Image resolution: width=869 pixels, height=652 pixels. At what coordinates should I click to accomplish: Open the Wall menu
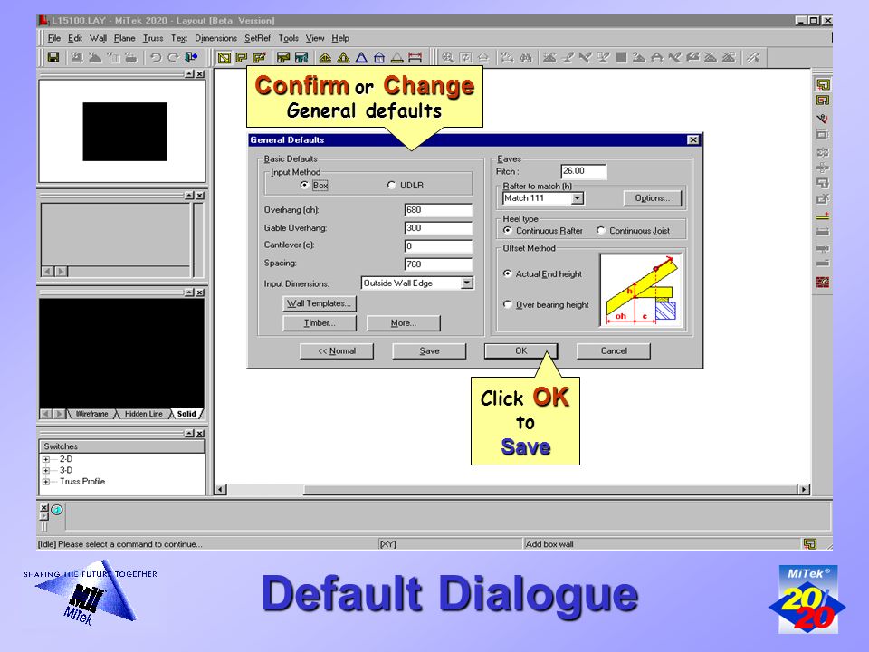tap(98, 38)
